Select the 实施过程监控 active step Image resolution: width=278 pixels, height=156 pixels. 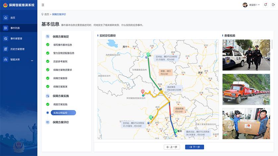point(63,113)
